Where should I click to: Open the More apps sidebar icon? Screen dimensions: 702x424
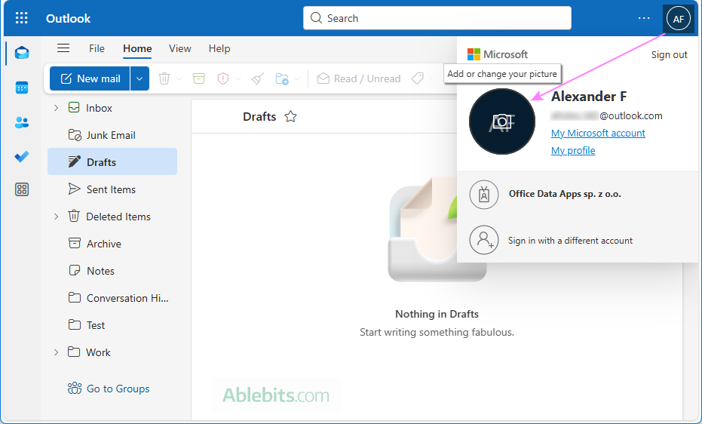tap(22, 189)
